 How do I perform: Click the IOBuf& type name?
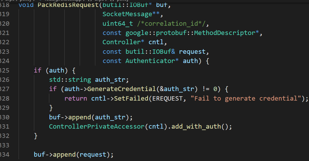[164, 51]
